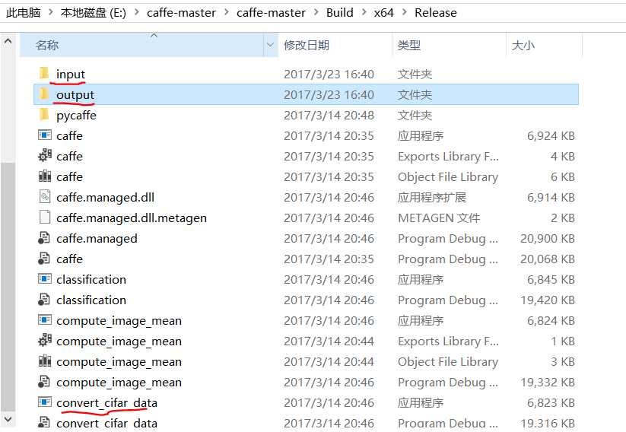The height and width of the screenshot is (432, 626).
Task: Click the caffe.managed Program Debug icon
Action: (44, 238)
